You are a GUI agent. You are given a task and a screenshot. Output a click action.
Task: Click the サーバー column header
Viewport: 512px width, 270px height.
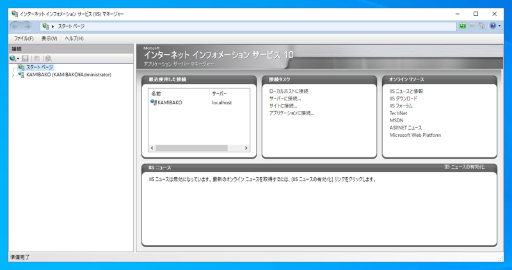pos(229,93)
